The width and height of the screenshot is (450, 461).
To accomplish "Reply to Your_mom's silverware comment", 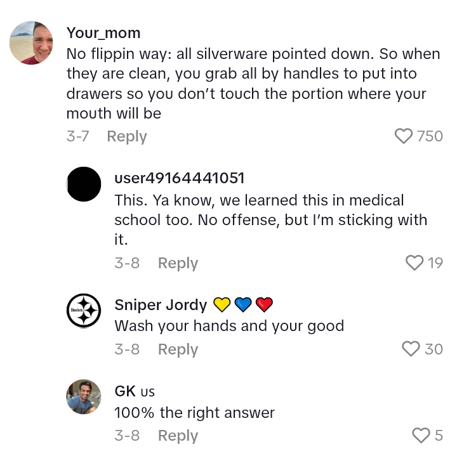I will point(126,136).
